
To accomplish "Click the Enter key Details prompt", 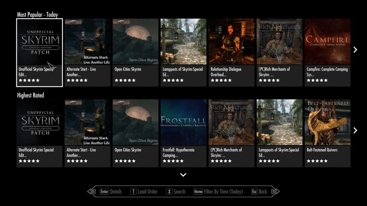I will click(111, 192).
